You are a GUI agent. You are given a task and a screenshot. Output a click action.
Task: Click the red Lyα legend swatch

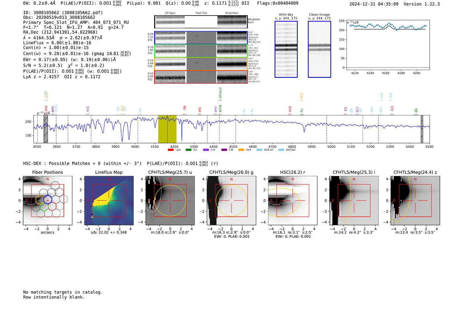pos(171,150)
